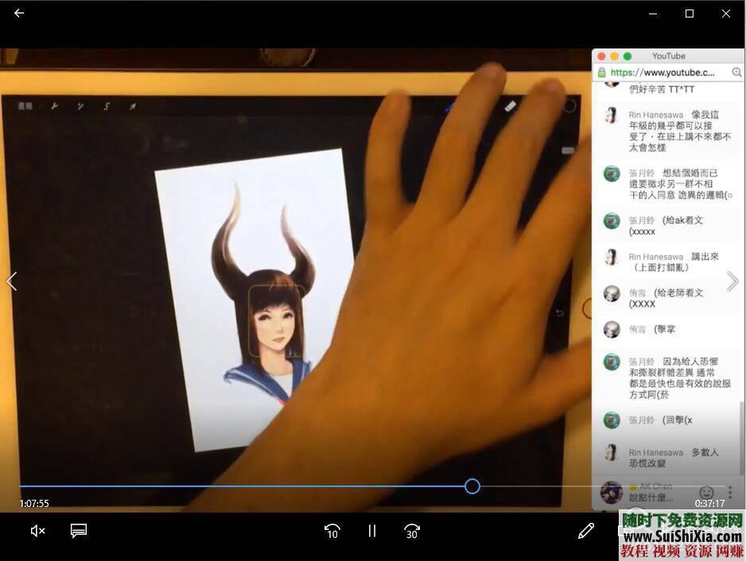Open the Procreate gallery button

[x=25, y=106]
